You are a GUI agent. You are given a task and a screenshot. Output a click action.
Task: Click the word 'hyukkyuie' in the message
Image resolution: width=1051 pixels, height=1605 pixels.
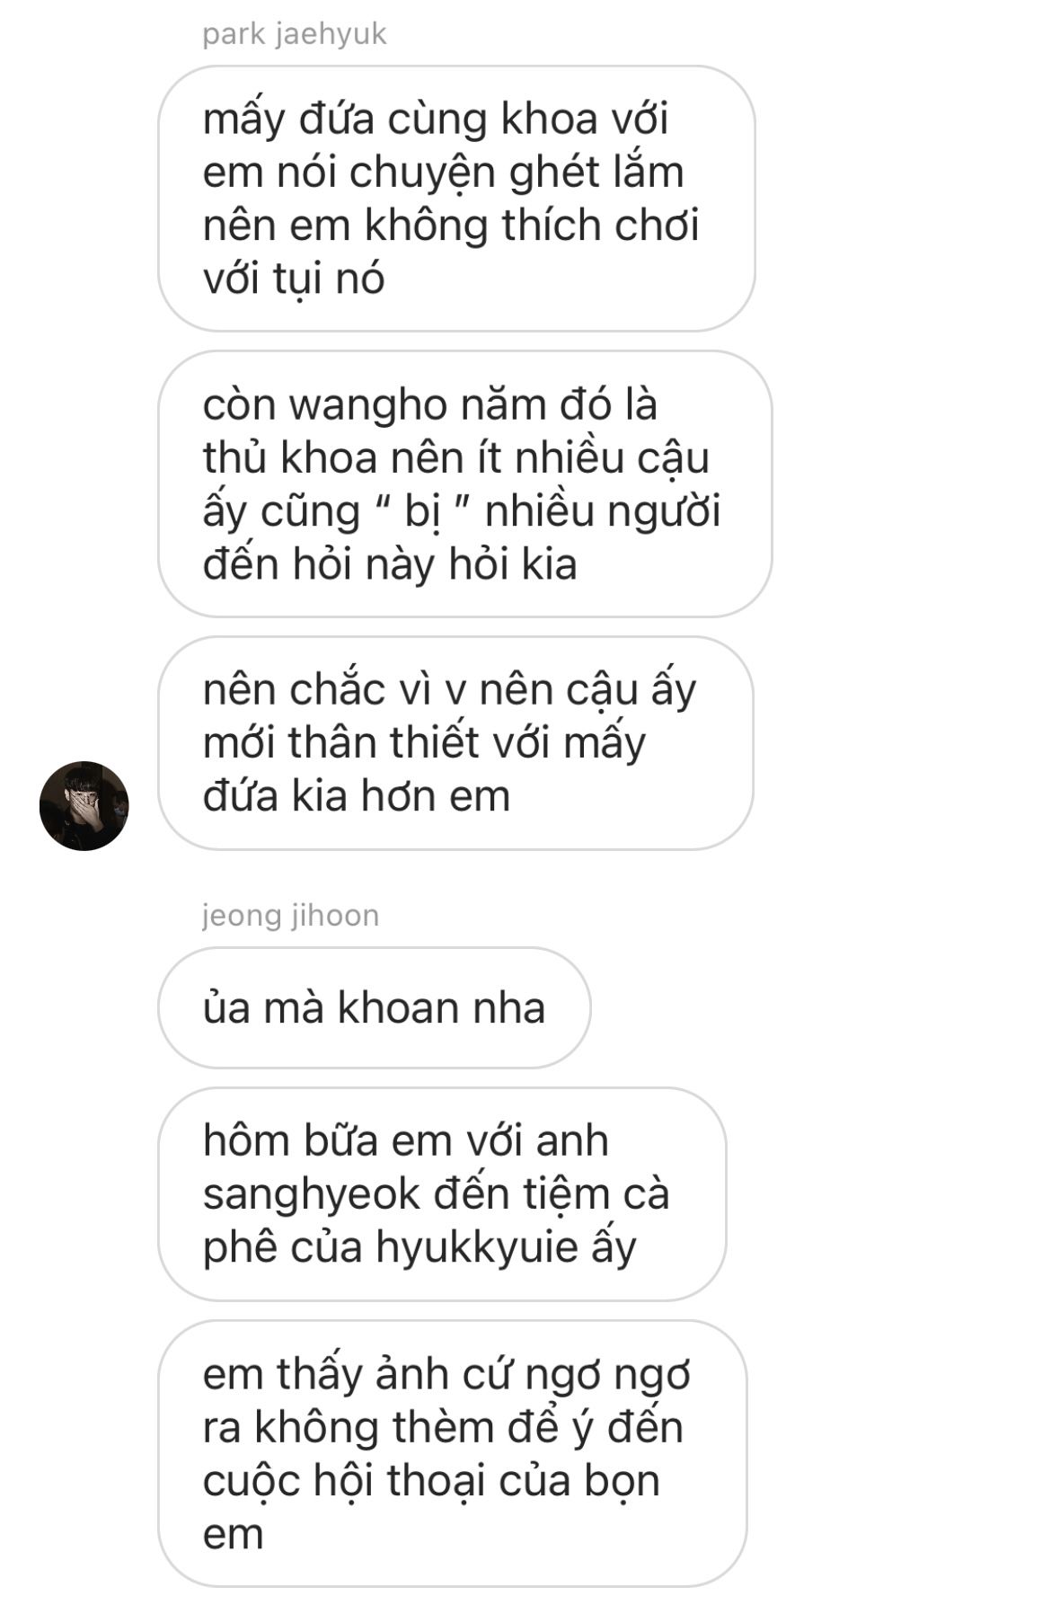(475, 1248)
